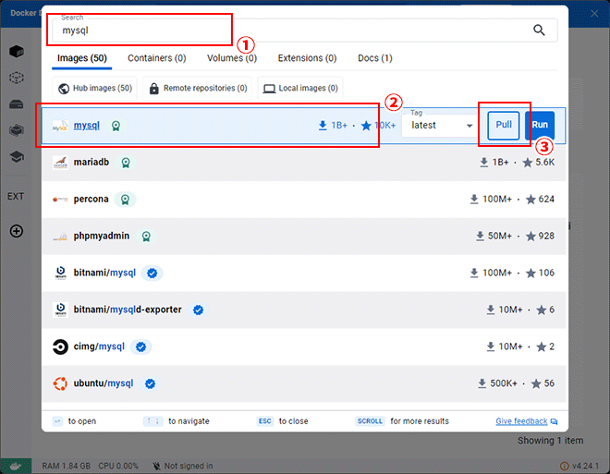Click the bitnami/mysql logo
This screenshot has width=610, height=474.
(60, 273)
